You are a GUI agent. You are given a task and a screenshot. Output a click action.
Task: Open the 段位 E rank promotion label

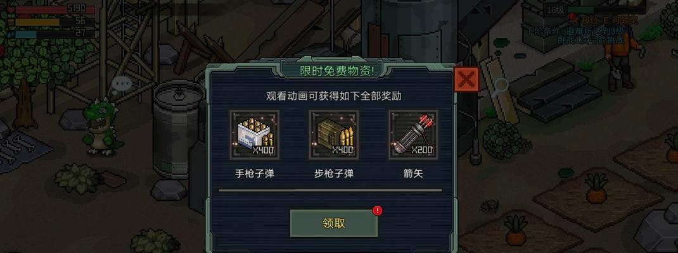click(604, 20)
